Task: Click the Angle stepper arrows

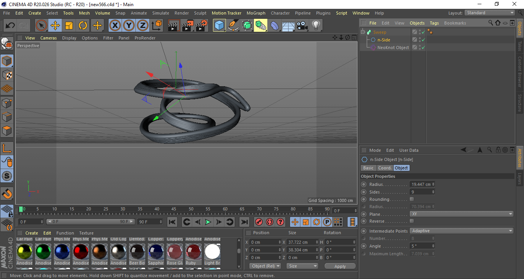Action: 433,246
